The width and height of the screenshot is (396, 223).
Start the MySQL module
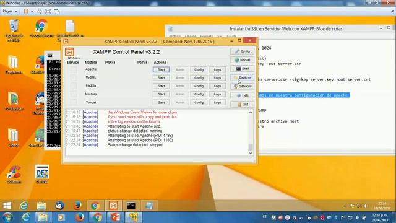click(161, 78)
